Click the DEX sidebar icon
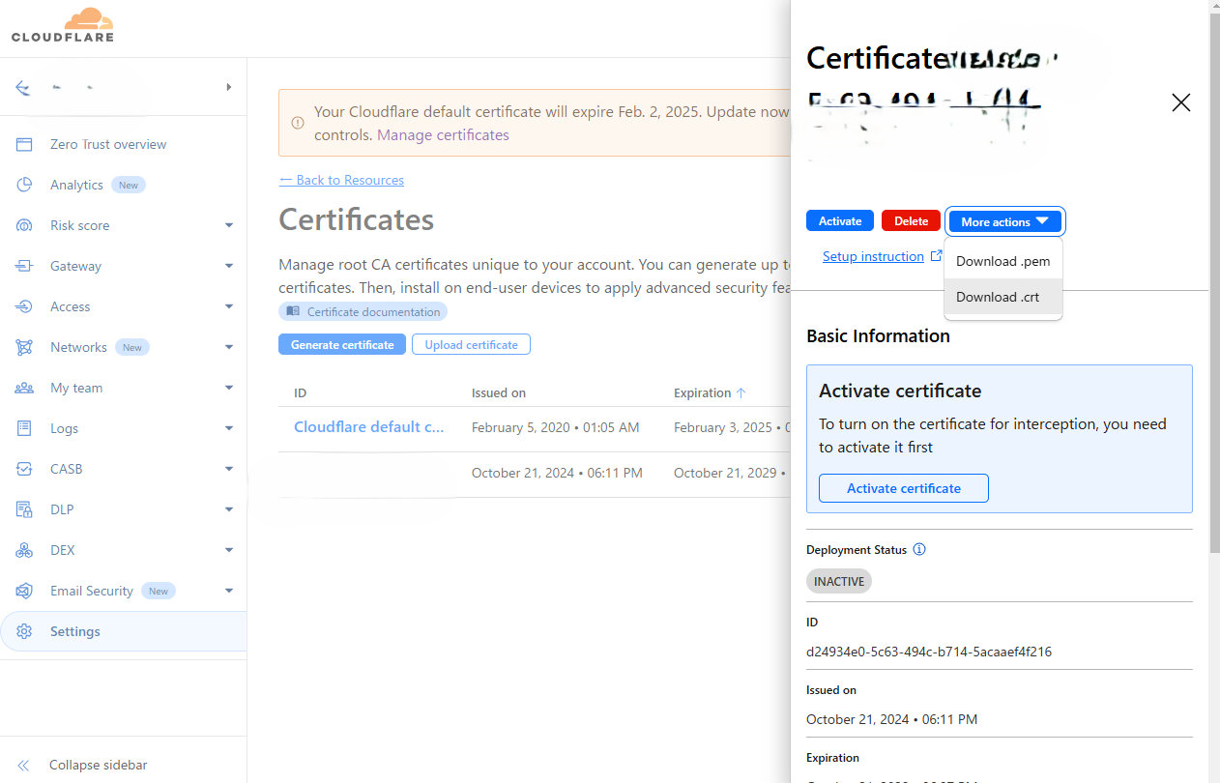The image size is (1220, 783). pyautogui.click(x=24, y=550)
